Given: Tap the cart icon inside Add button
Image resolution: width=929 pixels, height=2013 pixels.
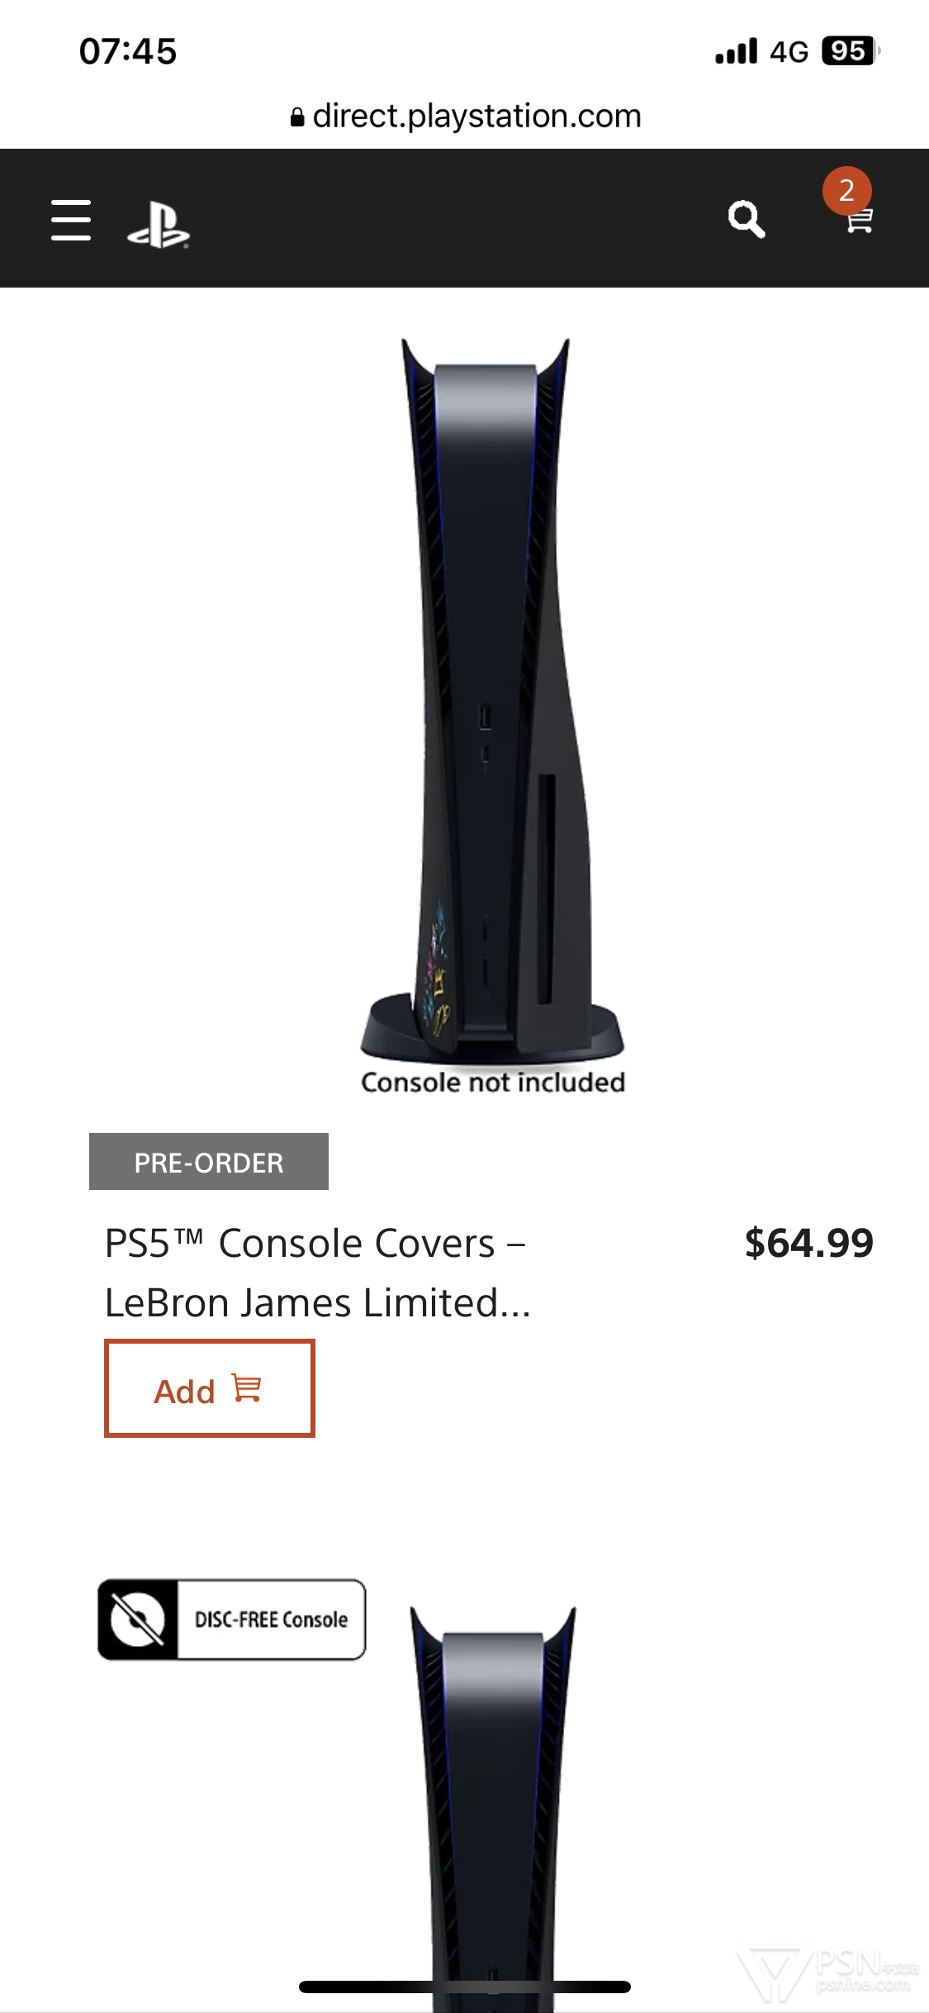Looking at the screenshot, I should pyautogui.click(x=247, y=1388).
